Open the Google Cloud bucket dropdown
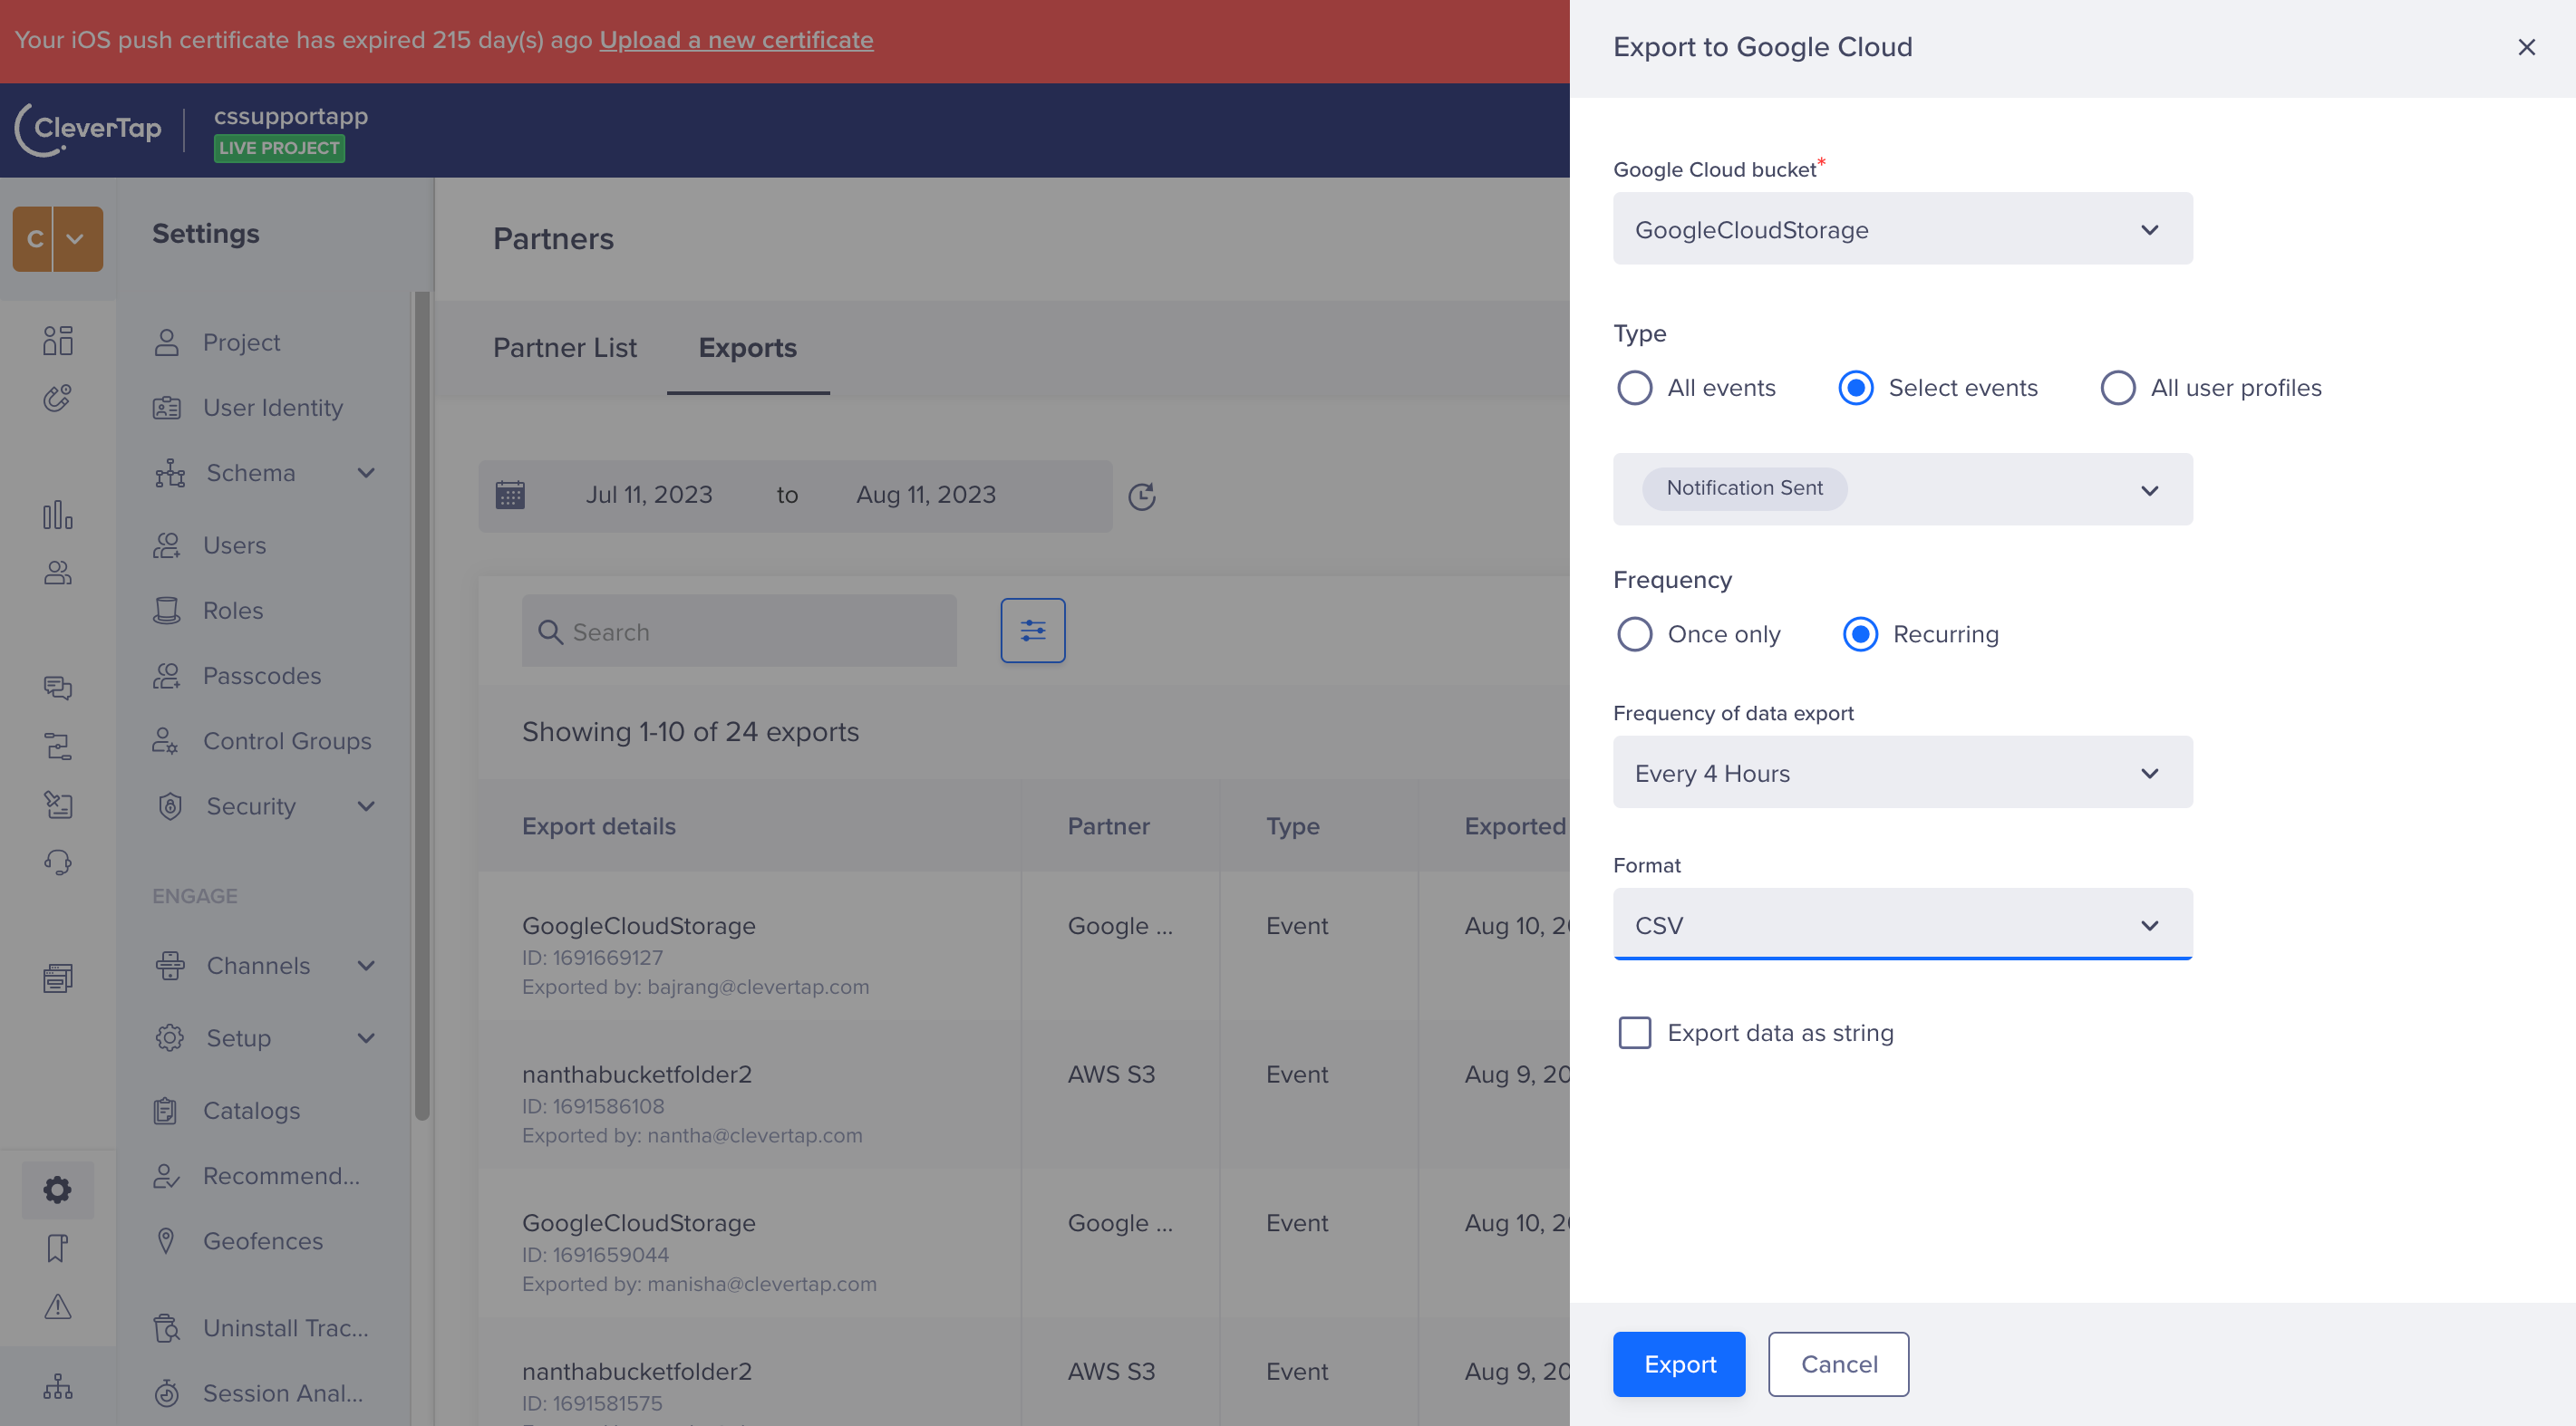 pyautogui.click(x=1901, y=230)
